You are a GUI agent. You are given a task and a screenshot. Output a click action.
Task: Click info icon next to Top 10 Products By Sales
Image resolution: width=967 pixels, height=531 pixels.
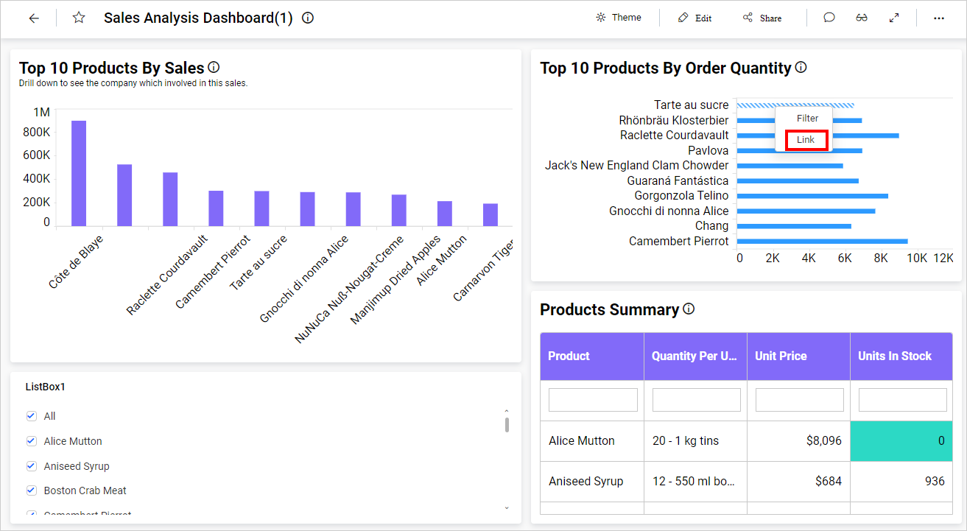click(214, 68)
